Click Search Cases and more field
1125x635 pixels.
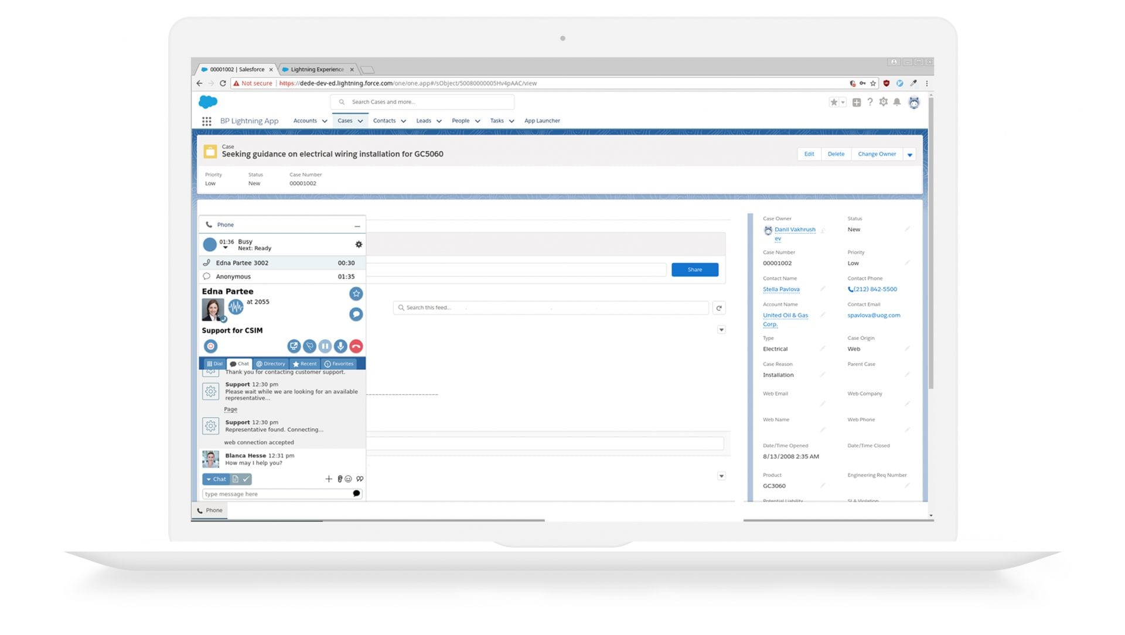[x=422, y=102]
